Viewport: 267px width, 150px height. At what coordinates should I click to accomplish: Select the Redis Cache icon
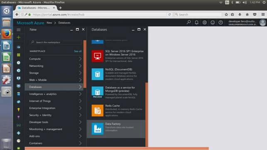(x=98, y=111)
